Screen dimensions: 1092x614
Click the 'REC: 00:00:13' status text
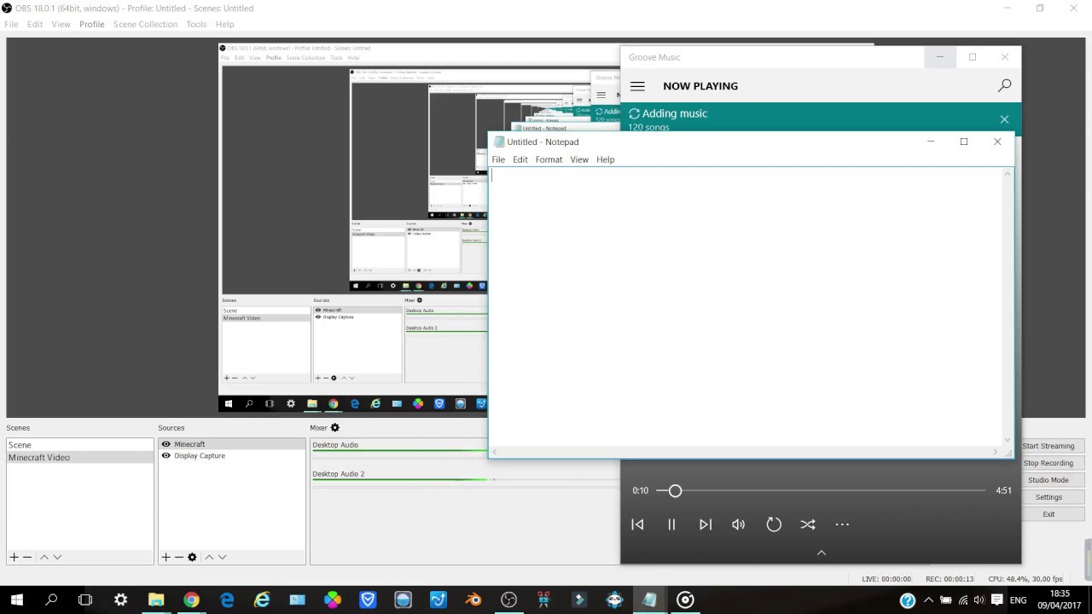point(950,579)
